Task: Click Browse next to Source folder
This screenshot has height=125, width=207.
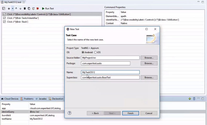Action: pos(149,58)
